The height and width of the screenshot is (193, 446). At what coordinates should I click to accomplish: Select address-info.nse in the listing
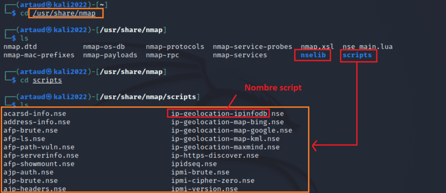pos(37,122)
